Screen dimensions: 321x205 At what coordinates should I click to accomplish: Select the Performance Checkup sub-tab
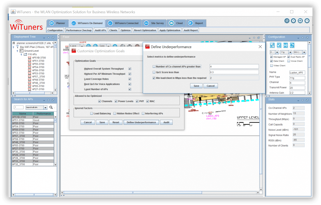pos(79,30)
